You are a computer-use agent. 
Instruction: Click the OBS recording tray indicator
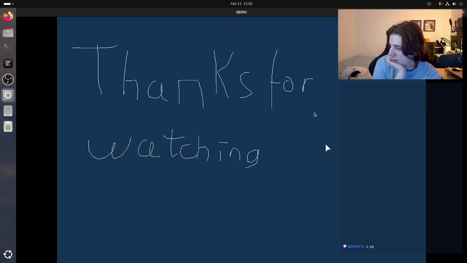click(x=429, y=4)
